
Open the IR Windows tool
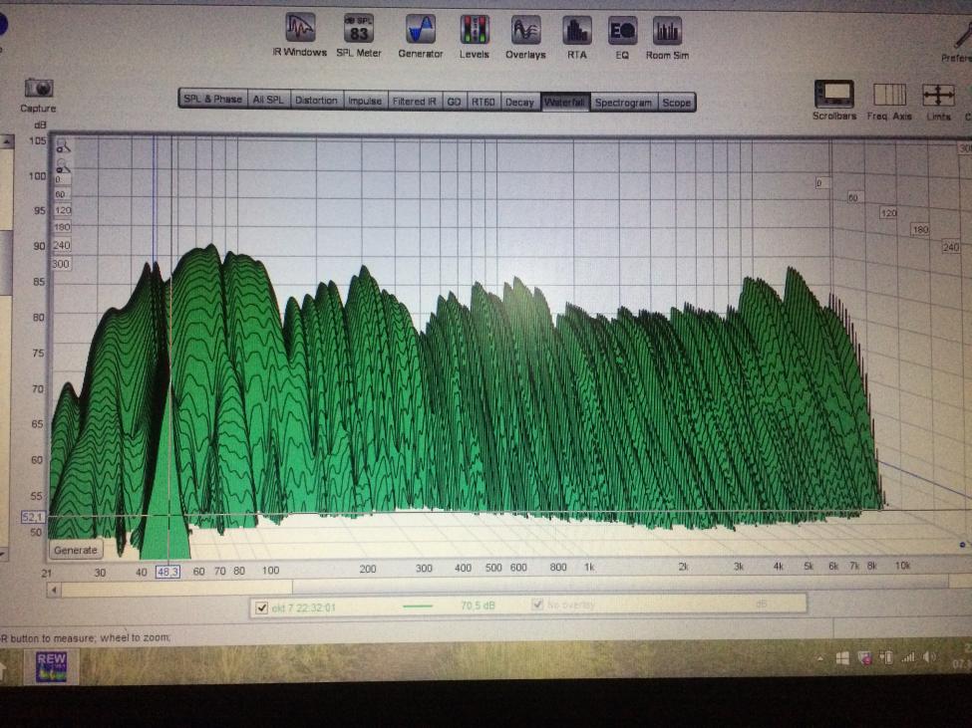(x=300, y=29)
